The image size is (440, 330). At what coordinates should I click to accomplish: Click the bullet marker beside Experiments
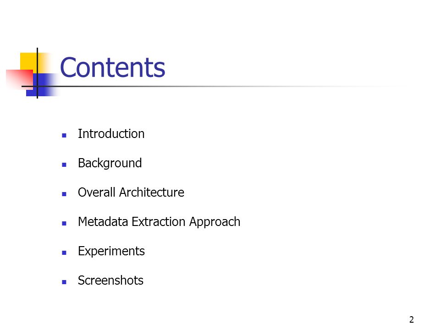pos(64,253)
